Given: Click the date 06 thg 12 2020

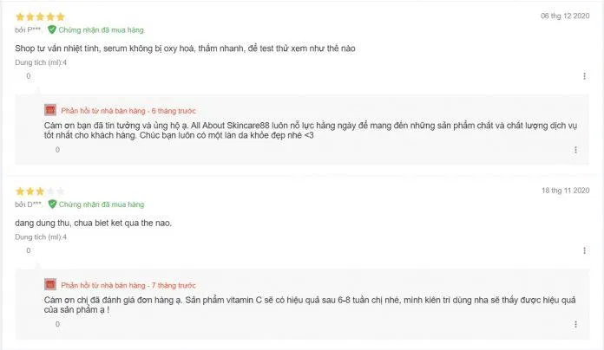Looking at the screenshot, I should pos(565,16).
